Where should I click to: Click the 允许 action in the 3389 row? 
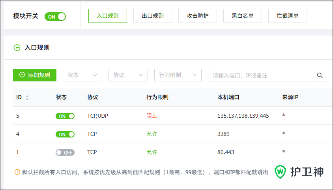152,134
